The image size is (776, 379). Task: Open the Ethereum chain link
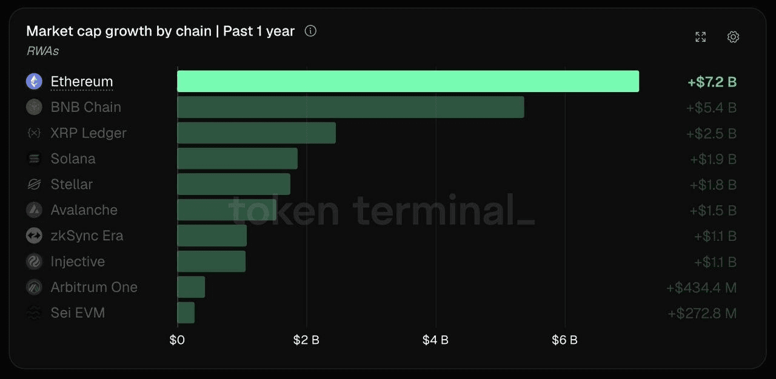pos(82,81)
